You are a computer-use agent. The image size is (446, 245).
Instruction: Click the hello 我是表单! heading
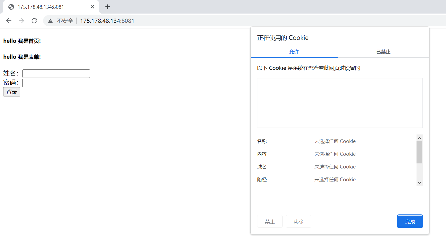[22, 57]
